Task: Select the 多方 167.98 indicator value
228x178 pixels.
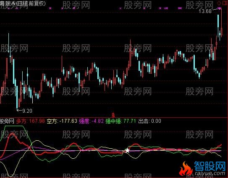Action: pyautogui.click(x=30, y=121)
